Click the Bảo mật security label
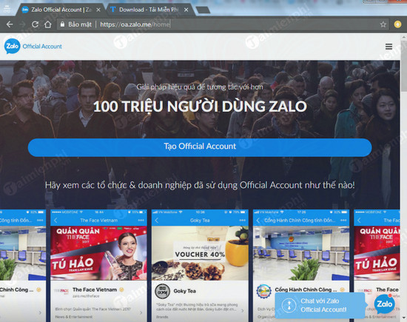The width and height of the screenshot is (407, 322). pos(80,24)
